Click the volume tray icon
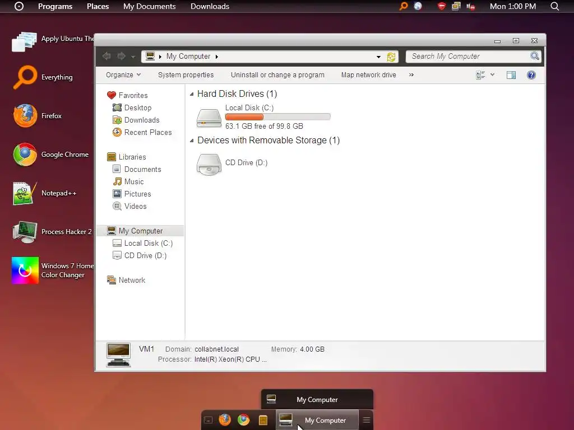 click(x=471, y=7)
